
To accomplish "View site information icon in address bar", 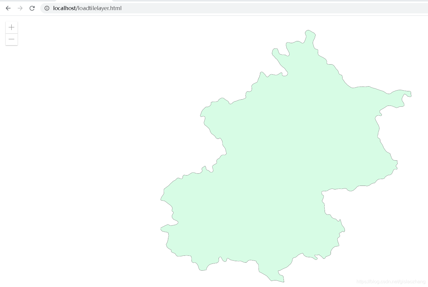I will pyautogui.click(x=47, y=8).
